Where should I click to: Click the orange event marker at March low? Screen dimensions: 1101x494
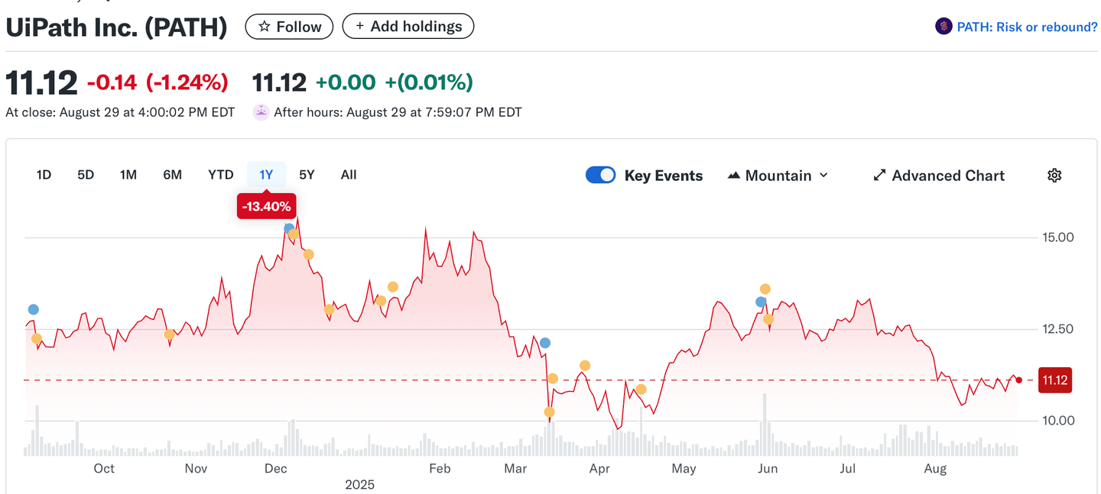[549, 412]
